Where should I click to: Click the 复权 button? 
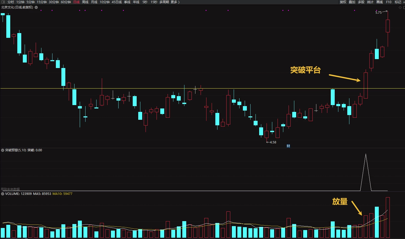click(343, 2)
